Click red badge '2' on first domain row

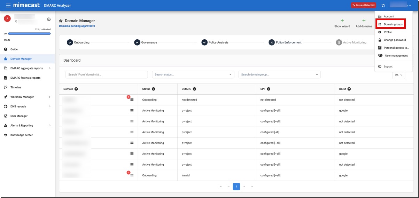[x=129, y=97]
